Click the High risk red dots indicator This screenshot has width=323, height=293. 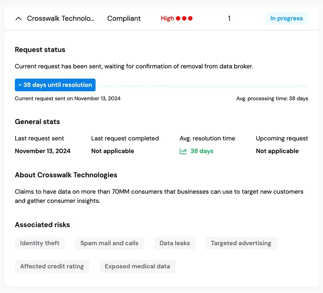point(184,18)
